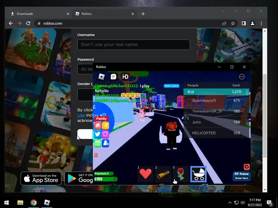Click Get it on Google Play badge
Screen dimensions: 278x208
[79, 178]
